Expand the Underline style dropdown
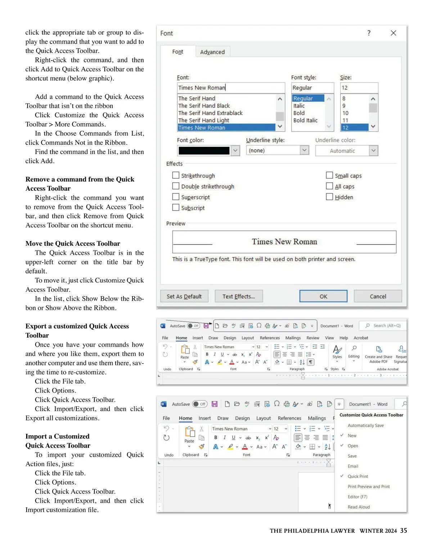The height and width of the screenshot is (553, 432). 305,150
